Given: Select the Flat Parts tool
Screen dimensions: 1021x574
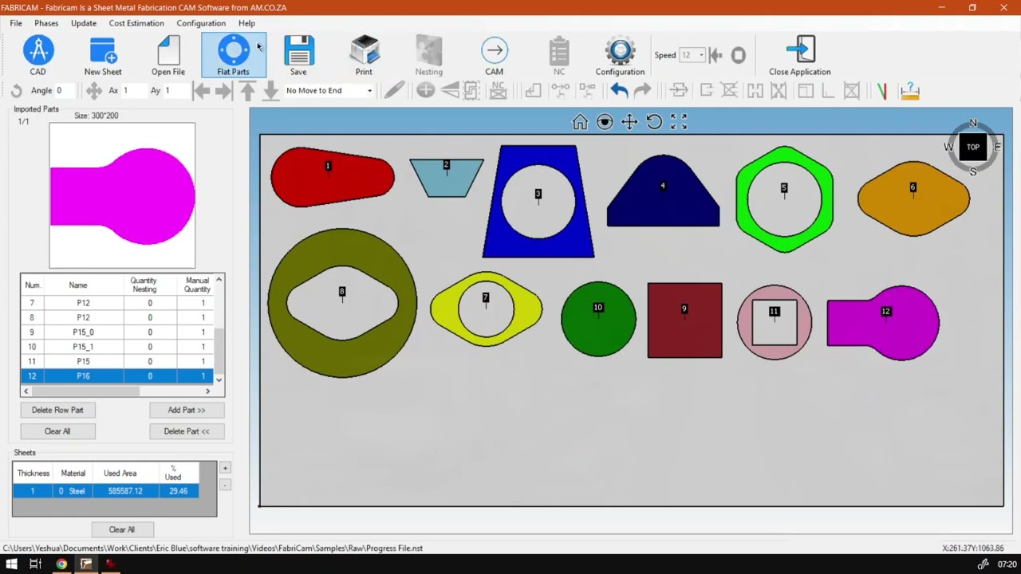Looking at the screenshot, I should point(233,56).
